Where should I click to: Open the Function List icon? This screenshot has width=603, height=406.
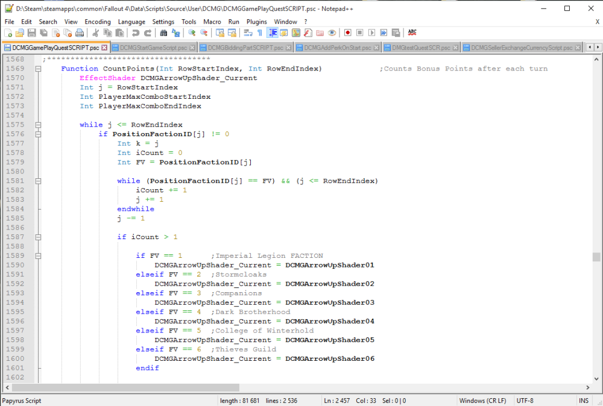click(308, 33)
